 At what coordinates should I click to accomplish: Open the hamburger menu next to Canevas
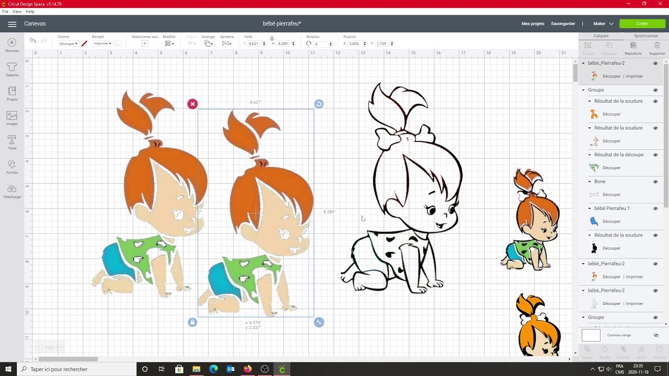tap(12, 24)
